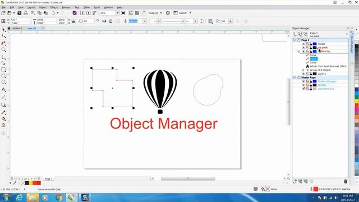Select the Page 1 tab at bottom
This screenshot has width=359, height=202.
pos(48,178)
